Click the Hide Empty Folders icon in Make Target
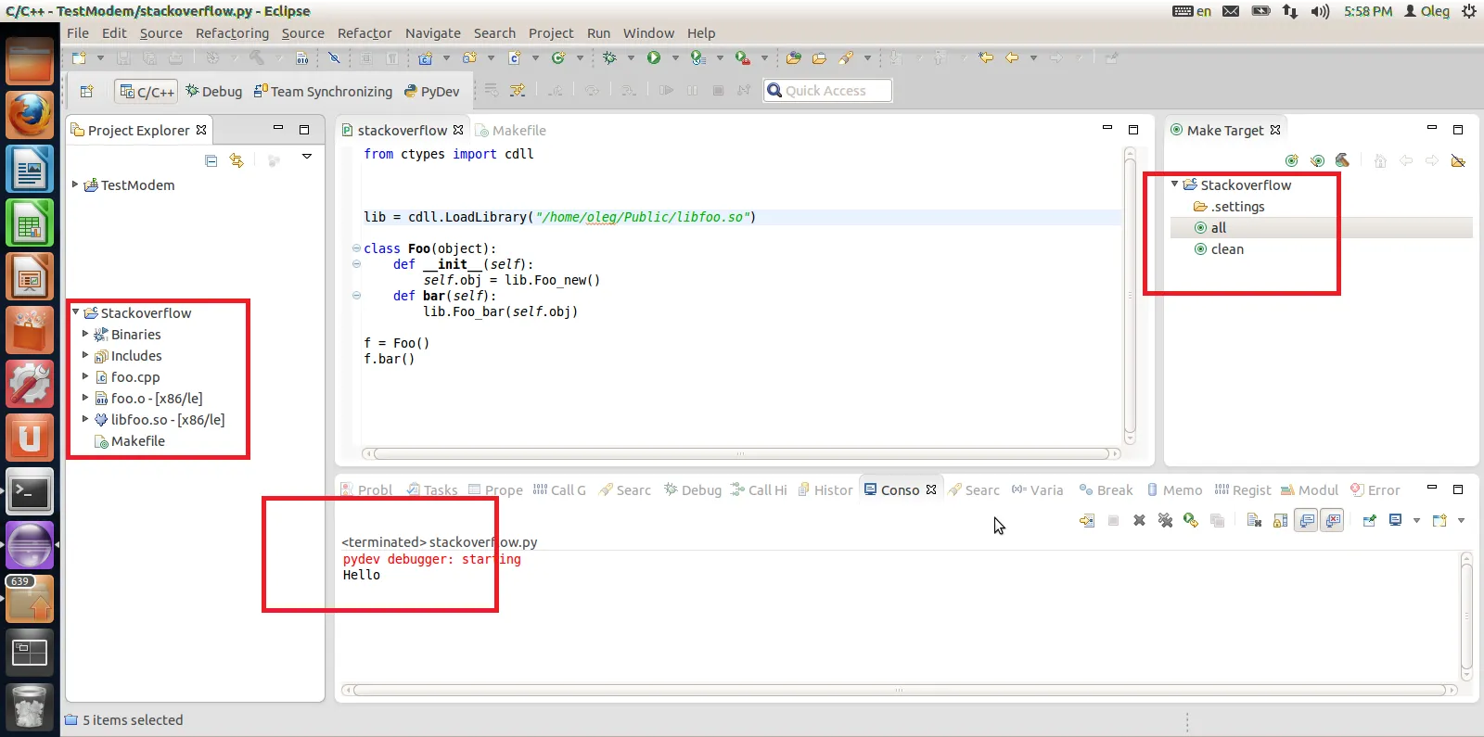 (x=1458, y=160)
